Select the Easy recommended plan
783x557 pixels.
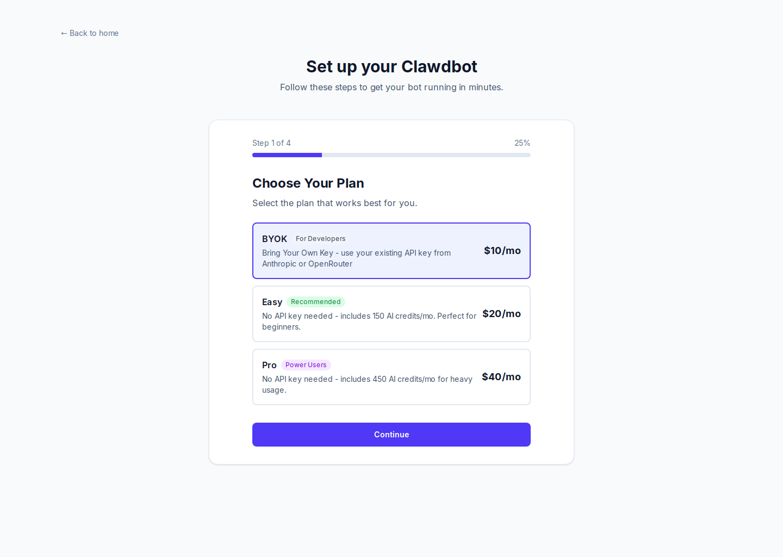click(391, 313)
